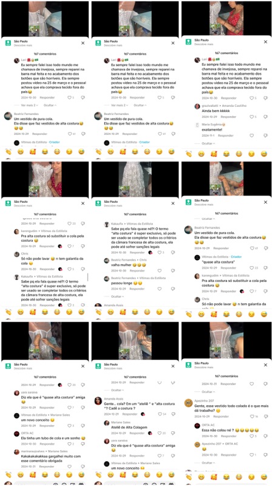Like Amanda Assis's "Gente... cola?" comment

(160, 414)
